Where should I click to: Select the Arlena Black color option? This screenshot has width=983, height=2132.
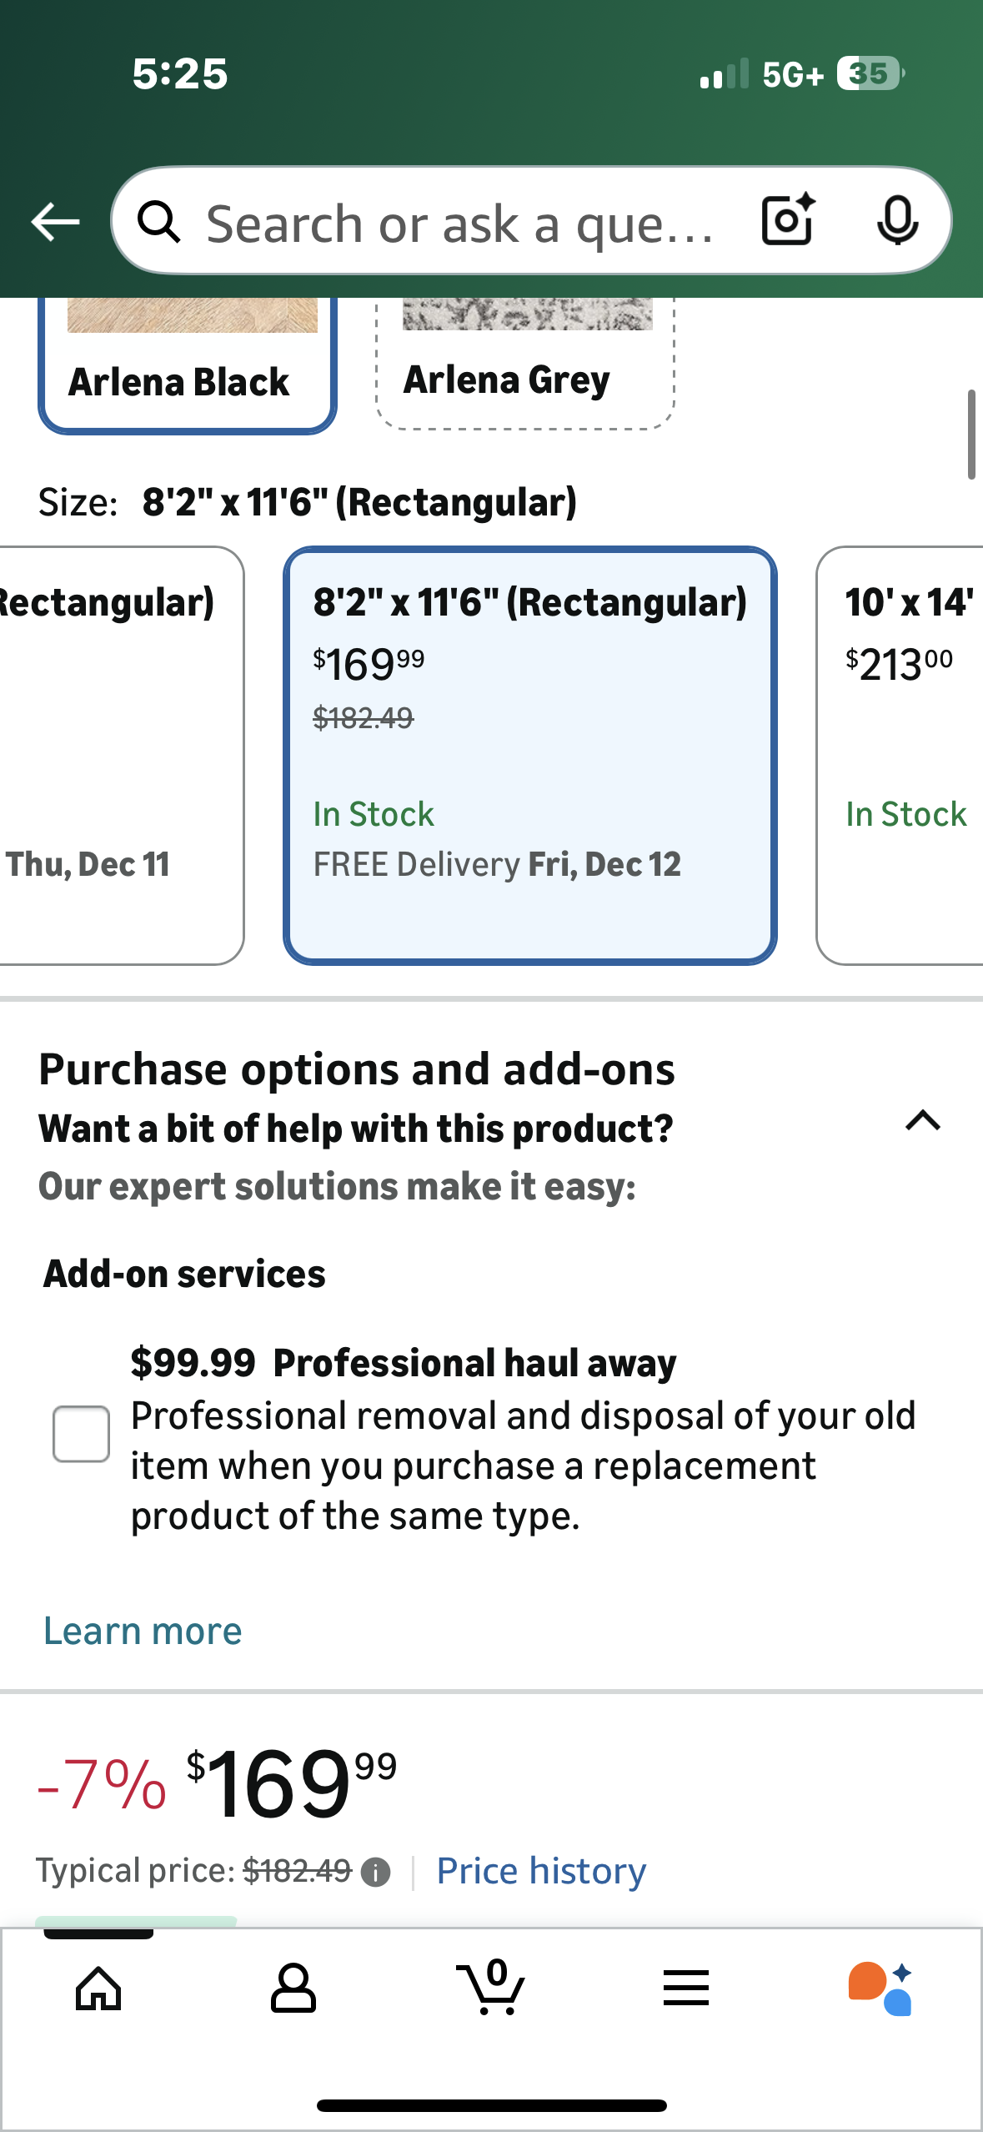pos(187,367)
